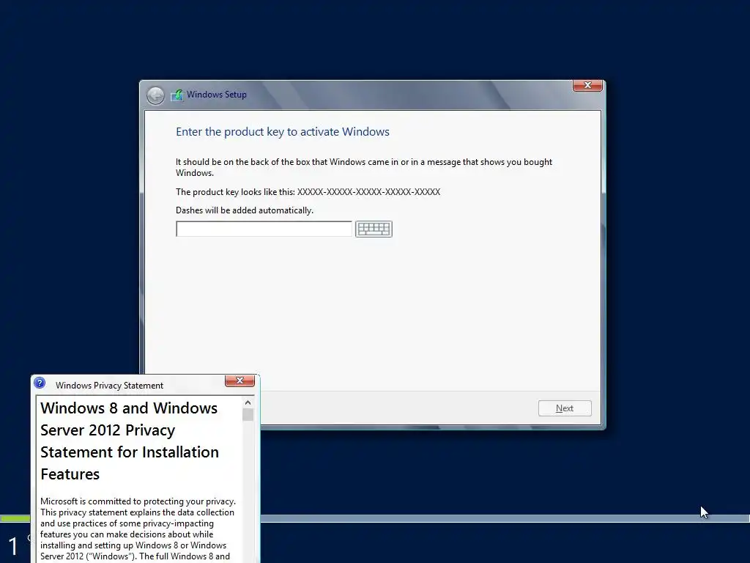Click the privacy statement title heading
The image size is (750, 563).
130,441
